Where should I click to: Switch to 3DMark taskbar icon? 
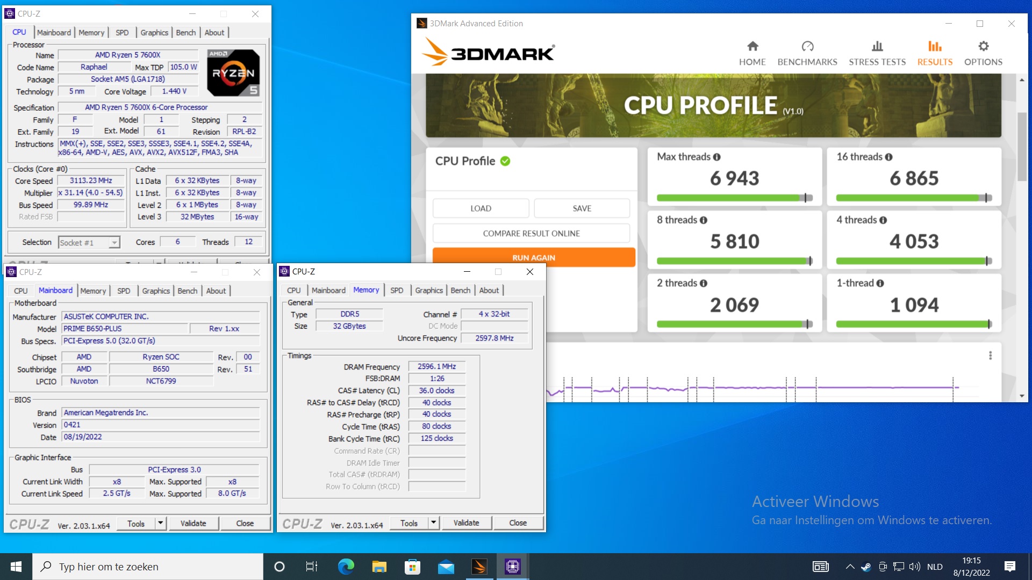coord(479,567)
